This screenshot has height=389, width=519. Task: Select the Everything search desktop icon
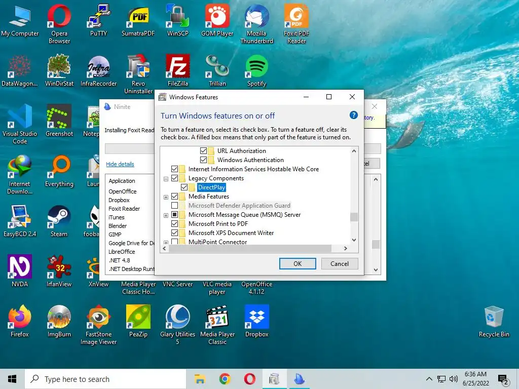click(59, 171)
